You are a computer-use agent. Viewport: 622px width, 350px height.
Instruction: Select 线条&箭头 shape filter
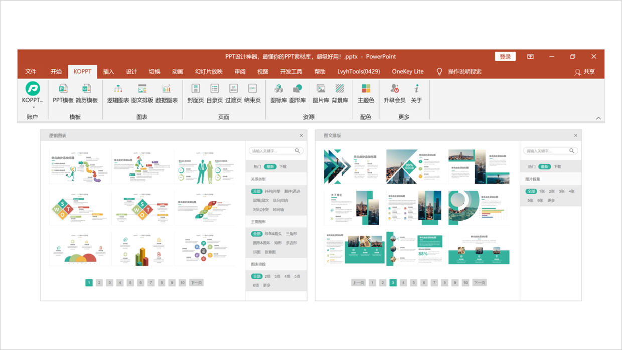(x=273, y=234)
